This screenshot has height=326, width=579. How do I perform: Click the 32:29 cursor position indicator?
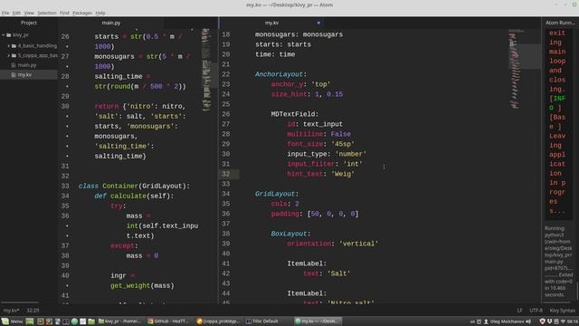[33, 311]
